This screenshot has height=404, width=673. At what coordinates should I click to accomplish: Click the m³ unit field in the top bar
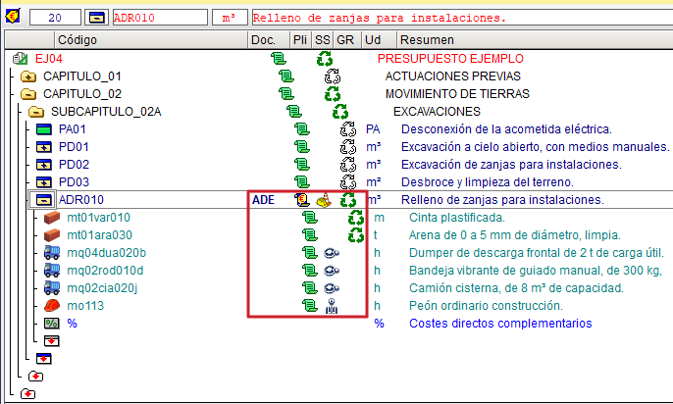230,18
